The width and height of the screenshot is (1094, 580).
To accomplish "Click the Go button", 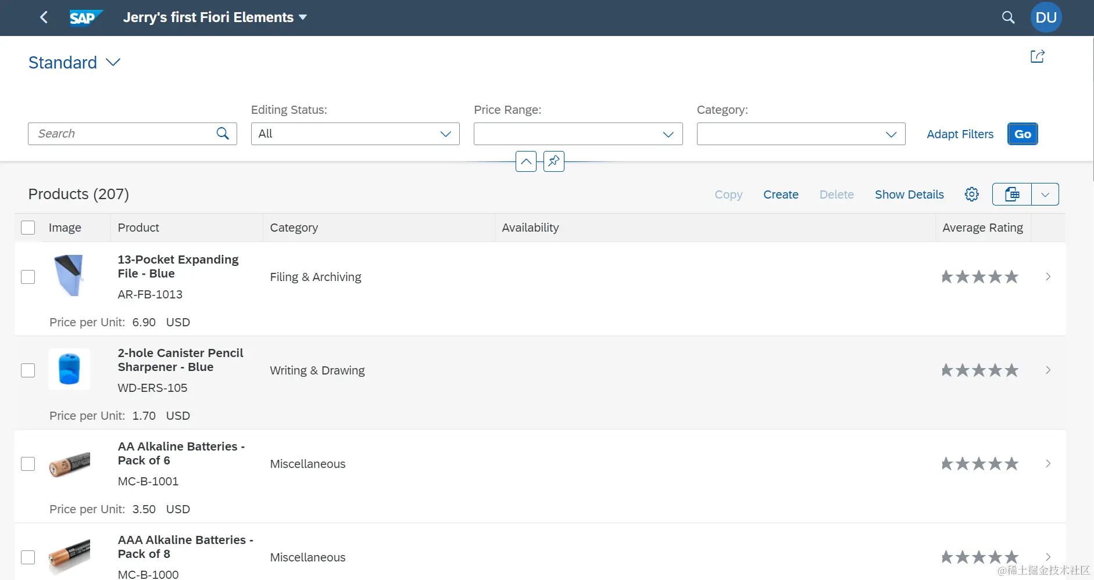I will tap(1023, 134).
